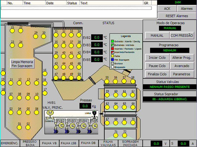Click Iniciar Ciclo button
Image resolution: width=197 pixels, height=147 pixels.
coord(157,58)
